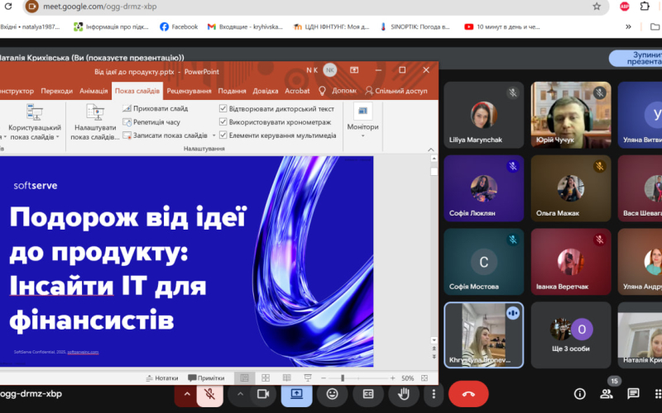Click the raise hand icon

[x=404, y=394]
